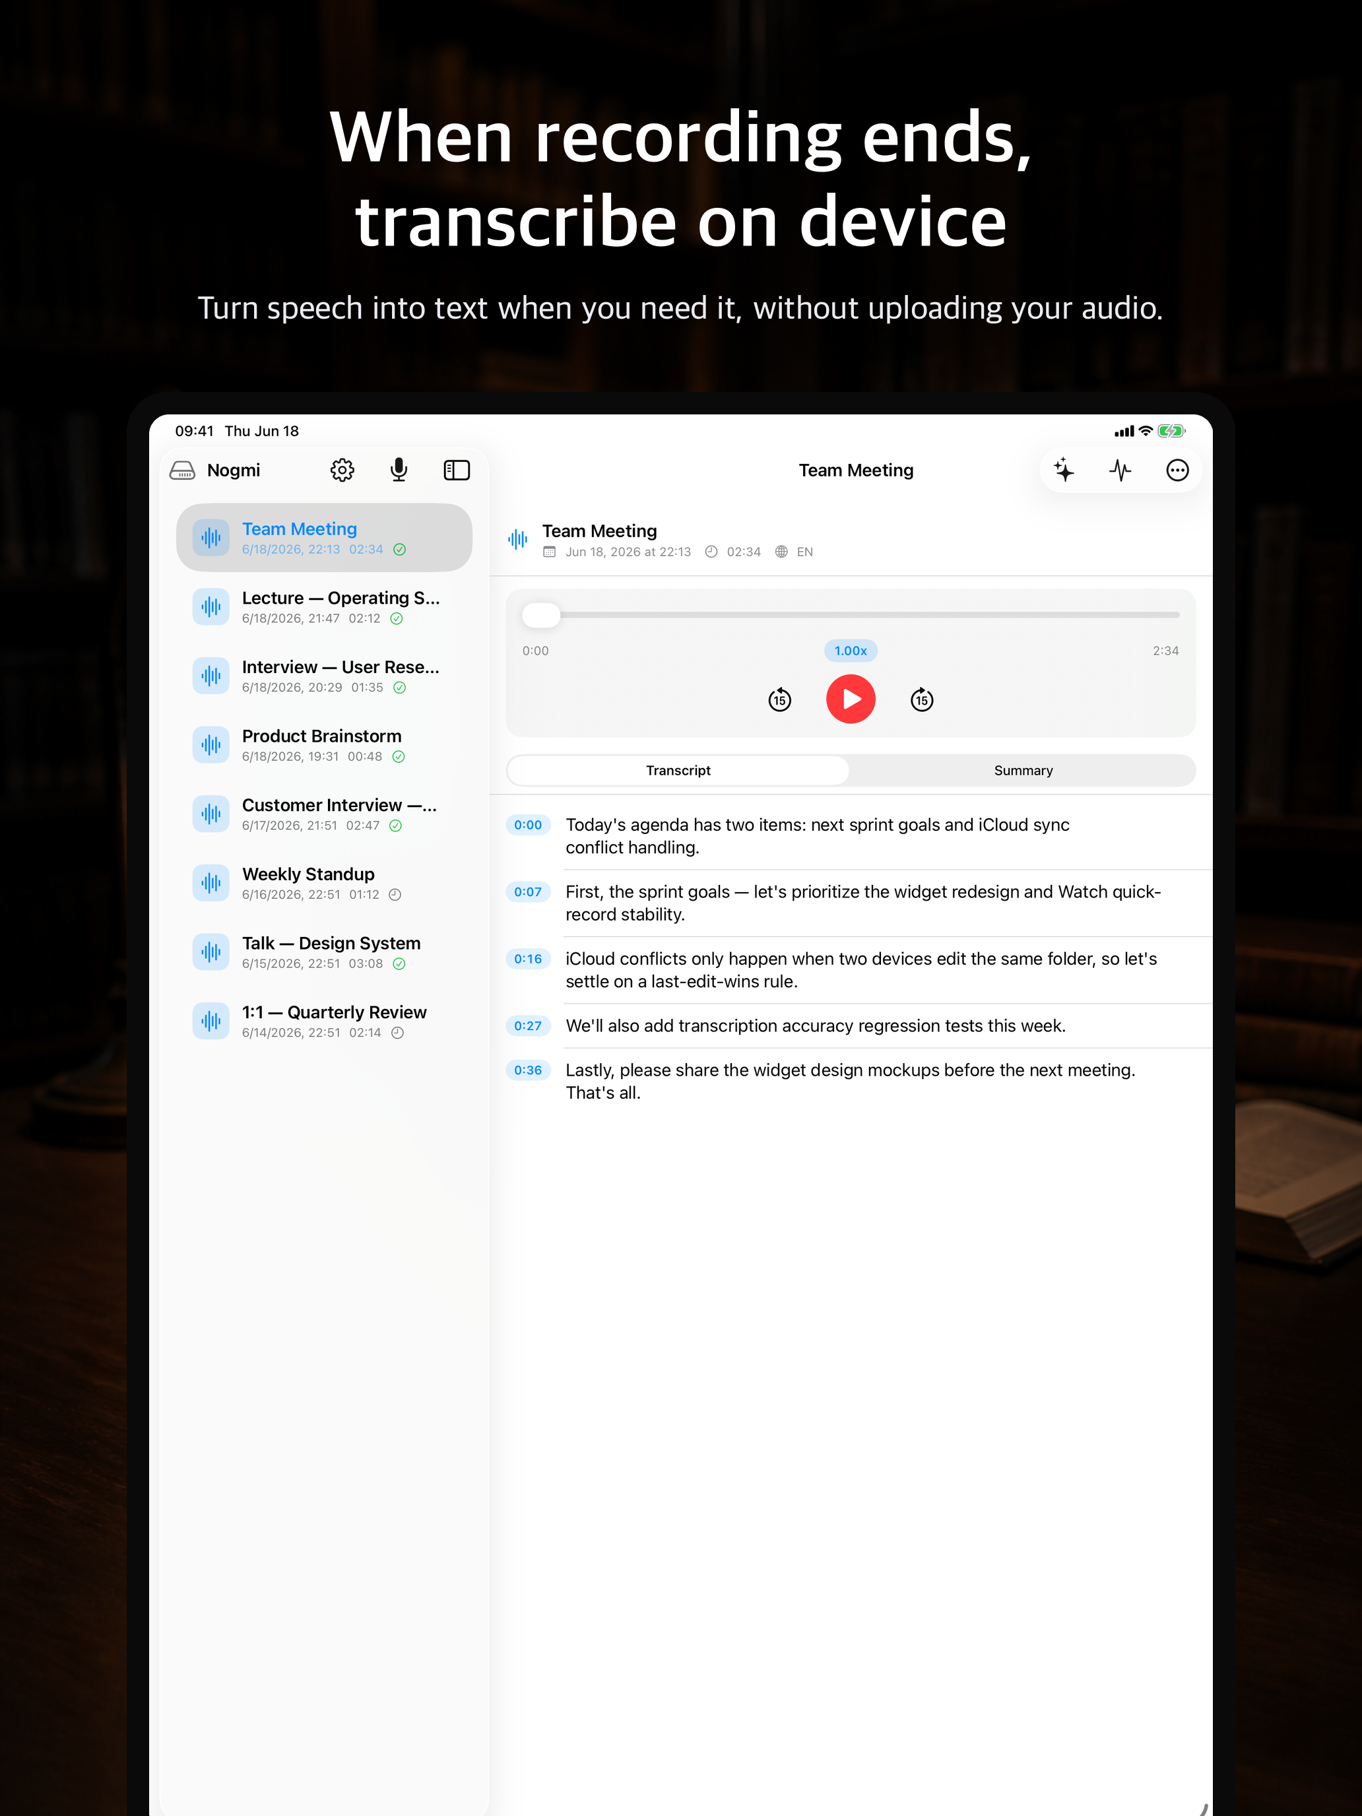Open settings gear in Nogmi sidebar
Viewport: 1362px width, 1816px height.
(342, 470)
